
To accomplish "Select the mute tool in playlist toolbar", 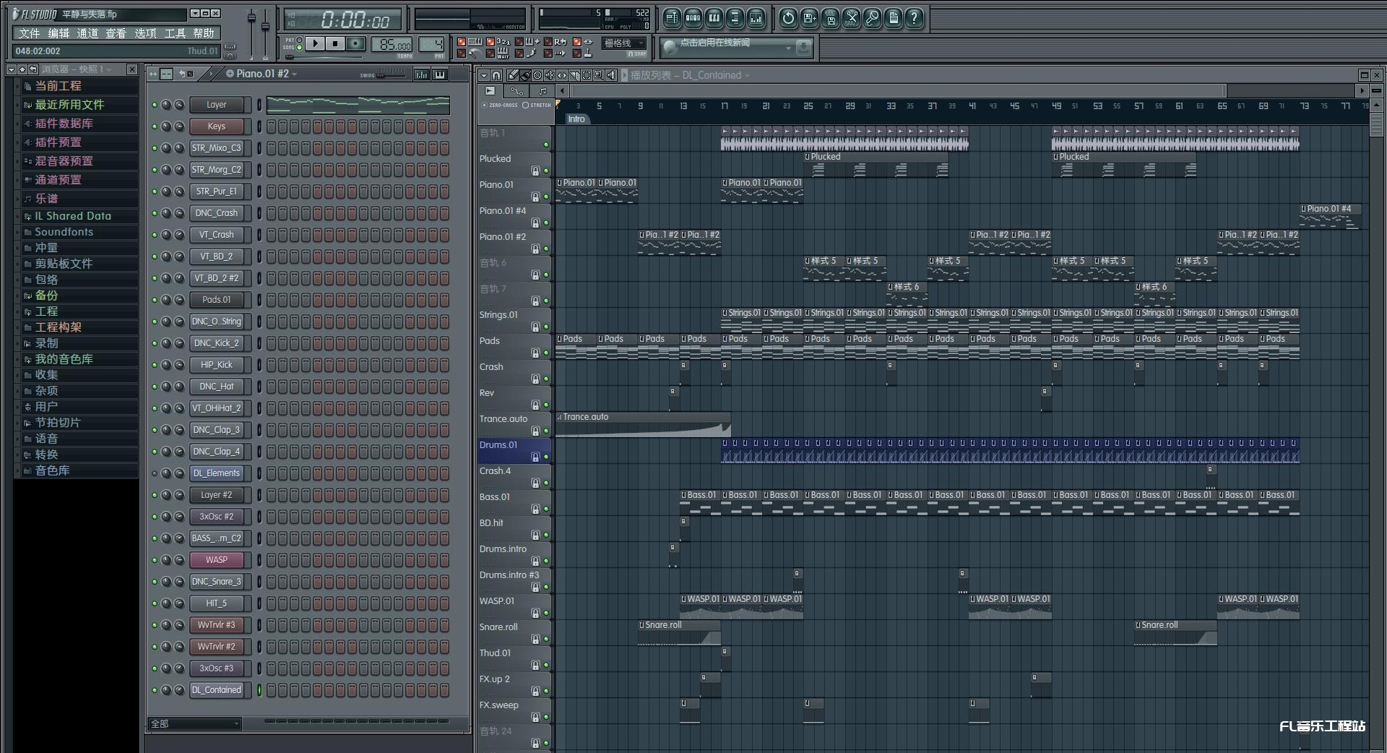I will coord(550,75).
